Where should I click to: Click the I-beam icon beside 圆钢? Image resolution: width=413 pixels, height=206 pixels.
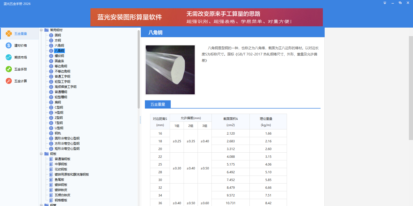coord(51,35)
